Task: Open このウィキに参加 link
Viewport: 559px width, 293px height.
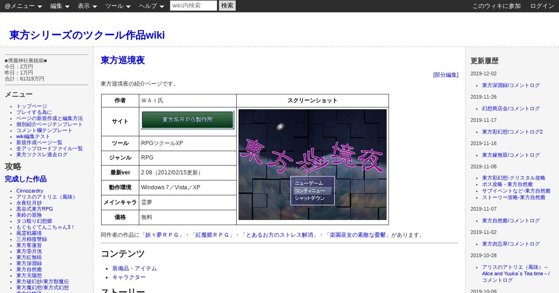Action: (497, 6)
